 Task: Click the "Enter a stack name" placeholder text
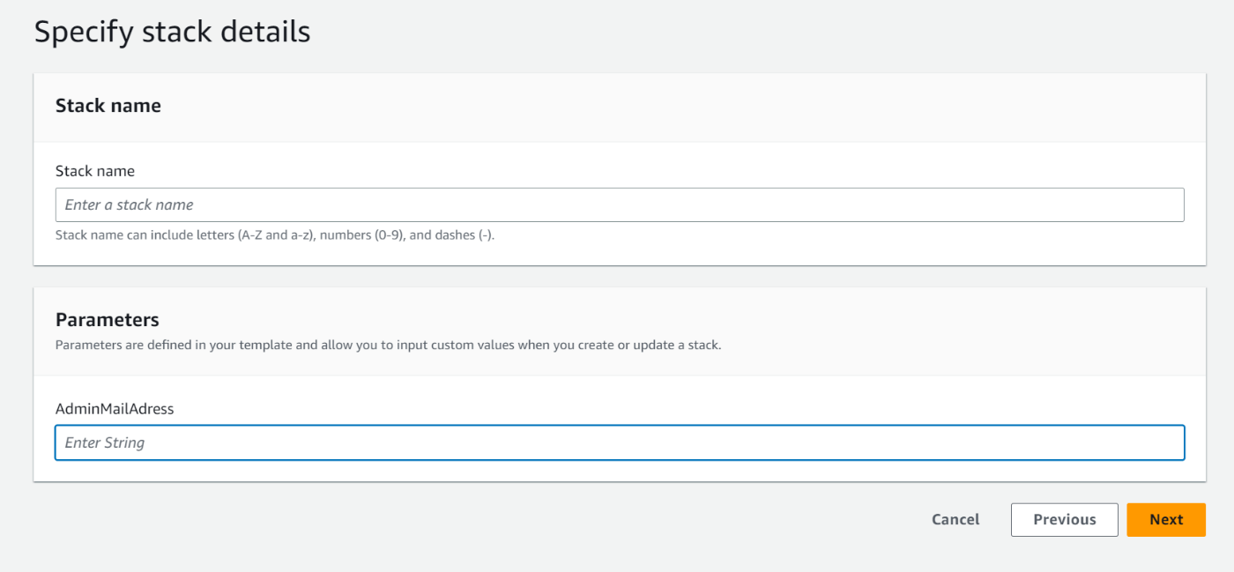click(x=129, y=204)
